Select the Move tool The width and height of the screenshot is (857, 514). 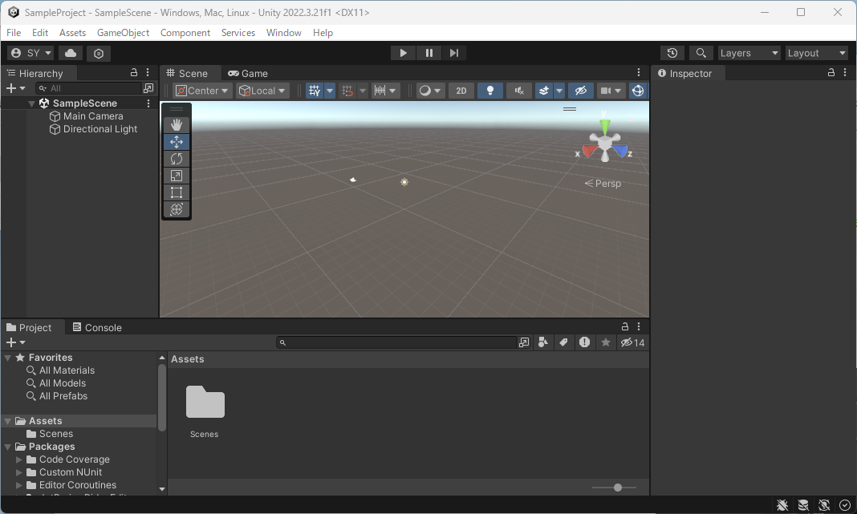pyautogui.click(x=176, y=142)
